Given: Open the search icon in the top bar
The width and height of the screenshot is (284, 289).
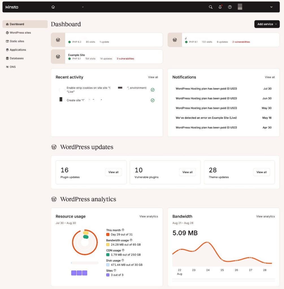Looking at the screenshot, I should [x=211, y=7].
